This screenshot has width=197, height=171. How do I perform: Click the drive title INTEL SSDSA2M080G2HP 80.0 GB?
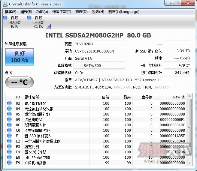click(98, 35)
